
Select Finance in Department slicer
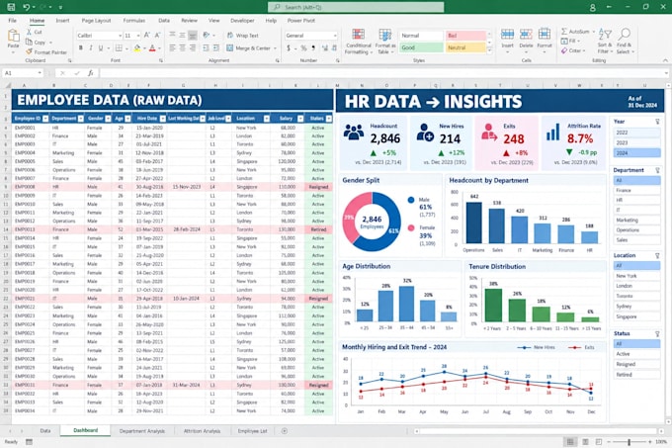click(x=636, y=190)
